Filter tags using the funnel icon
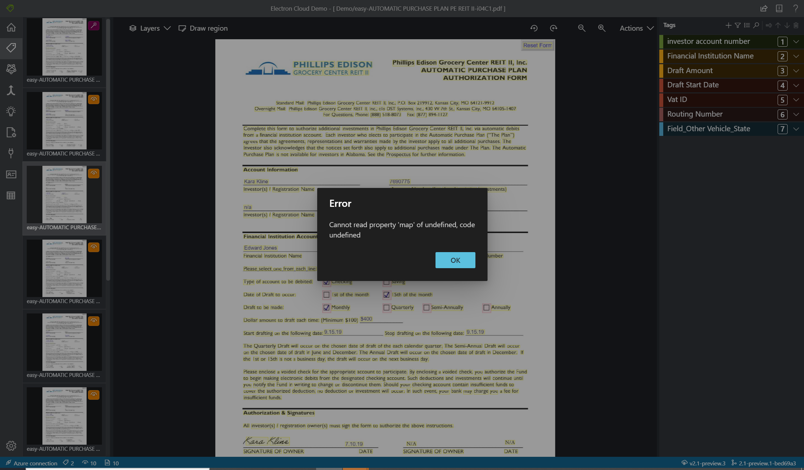 [x=737, y=25]
